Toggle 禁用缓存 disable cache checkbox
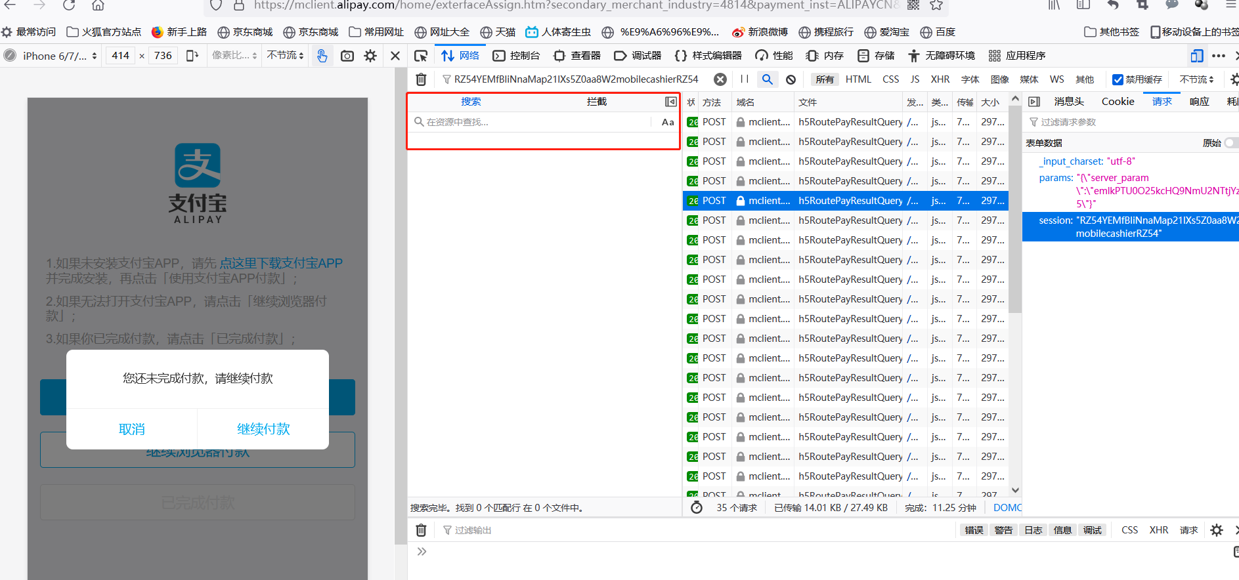 pyautogui.click(x=1118, y=79)
